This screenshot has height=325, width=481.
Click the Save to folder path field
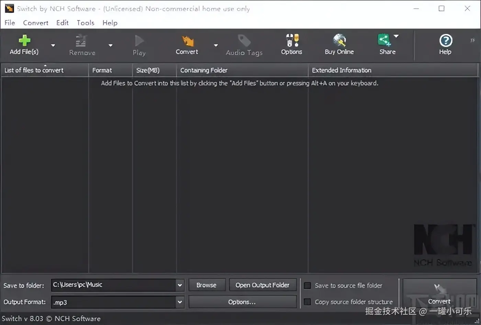113,285
